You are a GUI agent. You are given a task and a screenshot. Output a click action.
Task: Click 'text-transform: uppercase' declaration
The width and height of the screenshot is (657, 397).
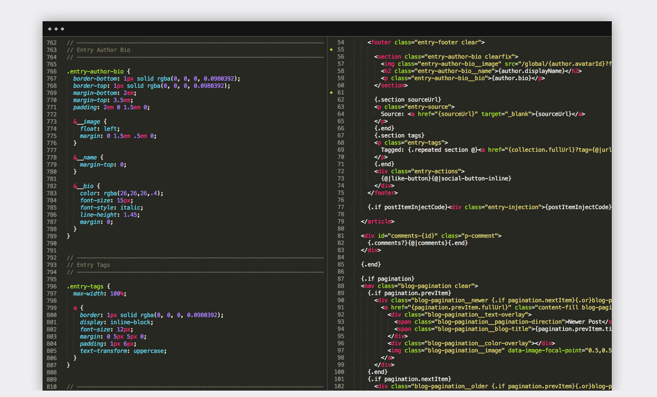pyautogui.click(x=123, y=351)
